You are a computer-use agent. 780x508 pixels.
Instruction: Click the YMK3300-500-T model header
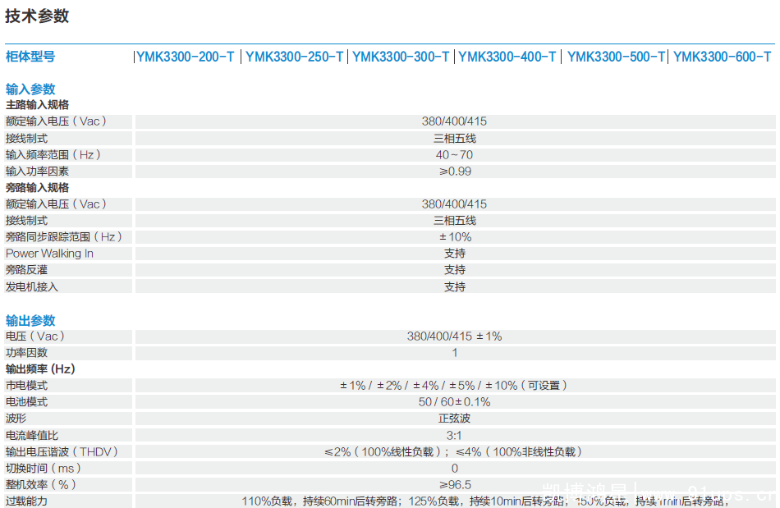(x=616, y=57)
